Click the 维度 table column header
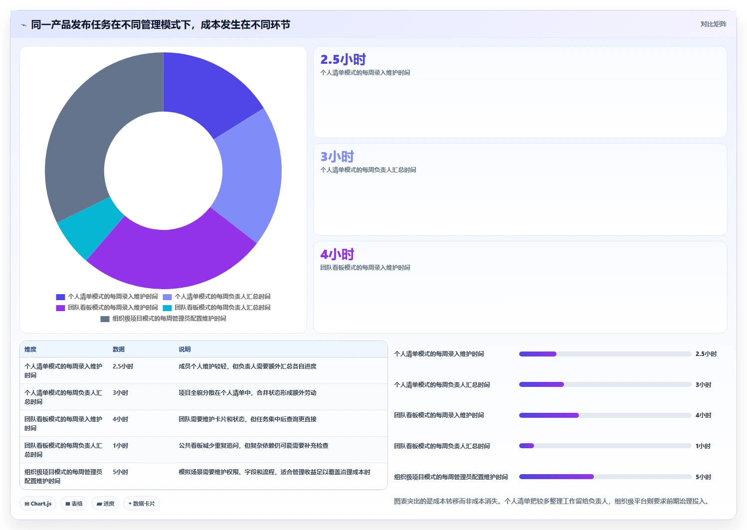This screenshot has height=530, width=747. tap(30, 350)
